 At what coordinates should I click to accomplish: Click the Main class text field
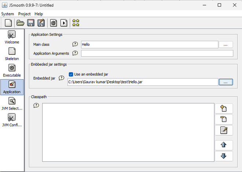click(x=150, y=45)
